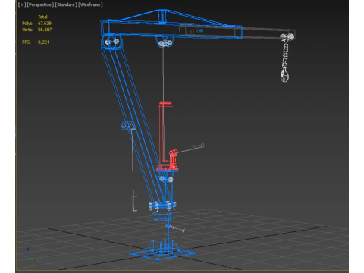The height and width of the screenshot is (273, 364).
Task: Open the [+] viewport general menu
Action: pos(22,5)
